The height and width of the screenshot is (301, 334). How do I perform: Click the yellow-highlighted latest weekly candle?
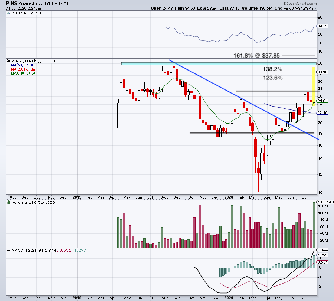[314, 87]
